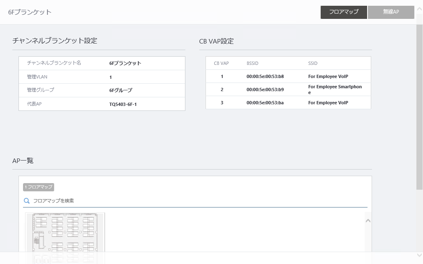Screen dimensions: 423x264
Task: Select the 代表AP value TQ5403-6F-1
Action: point(123,104)
